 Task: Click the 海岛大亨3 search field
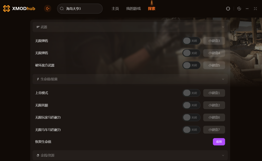point(80,8)
